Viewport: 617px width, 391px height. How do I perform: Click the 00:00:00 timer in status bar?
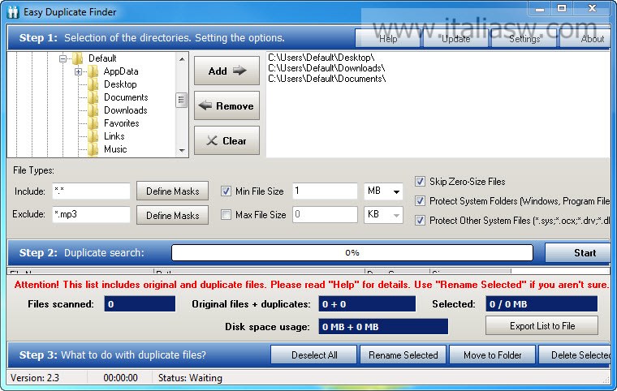pos(120,378)
